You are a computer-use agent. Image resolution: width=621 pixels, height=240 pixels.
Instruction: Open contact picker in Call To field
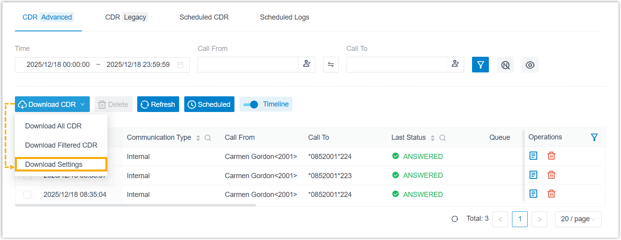[455, 64]
